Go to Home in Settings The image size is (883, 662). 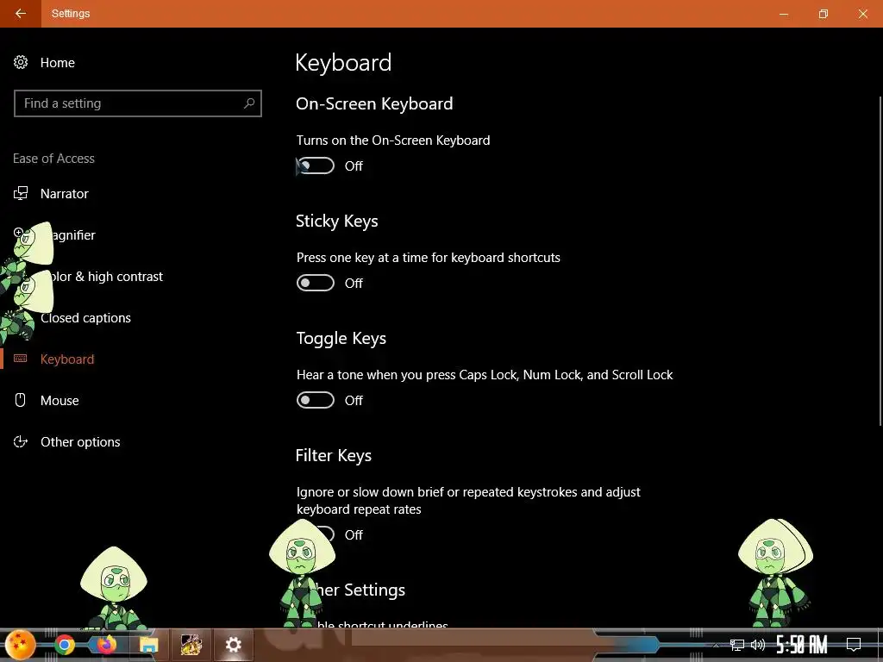[x=58, y=62]
